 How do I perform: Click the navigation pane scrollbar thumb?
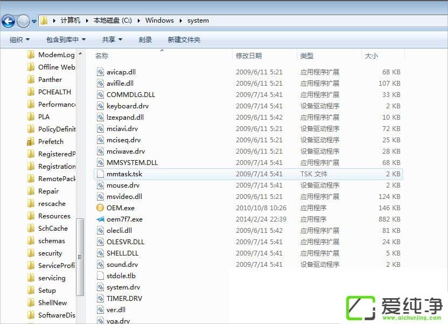click(x=80, y=257)
